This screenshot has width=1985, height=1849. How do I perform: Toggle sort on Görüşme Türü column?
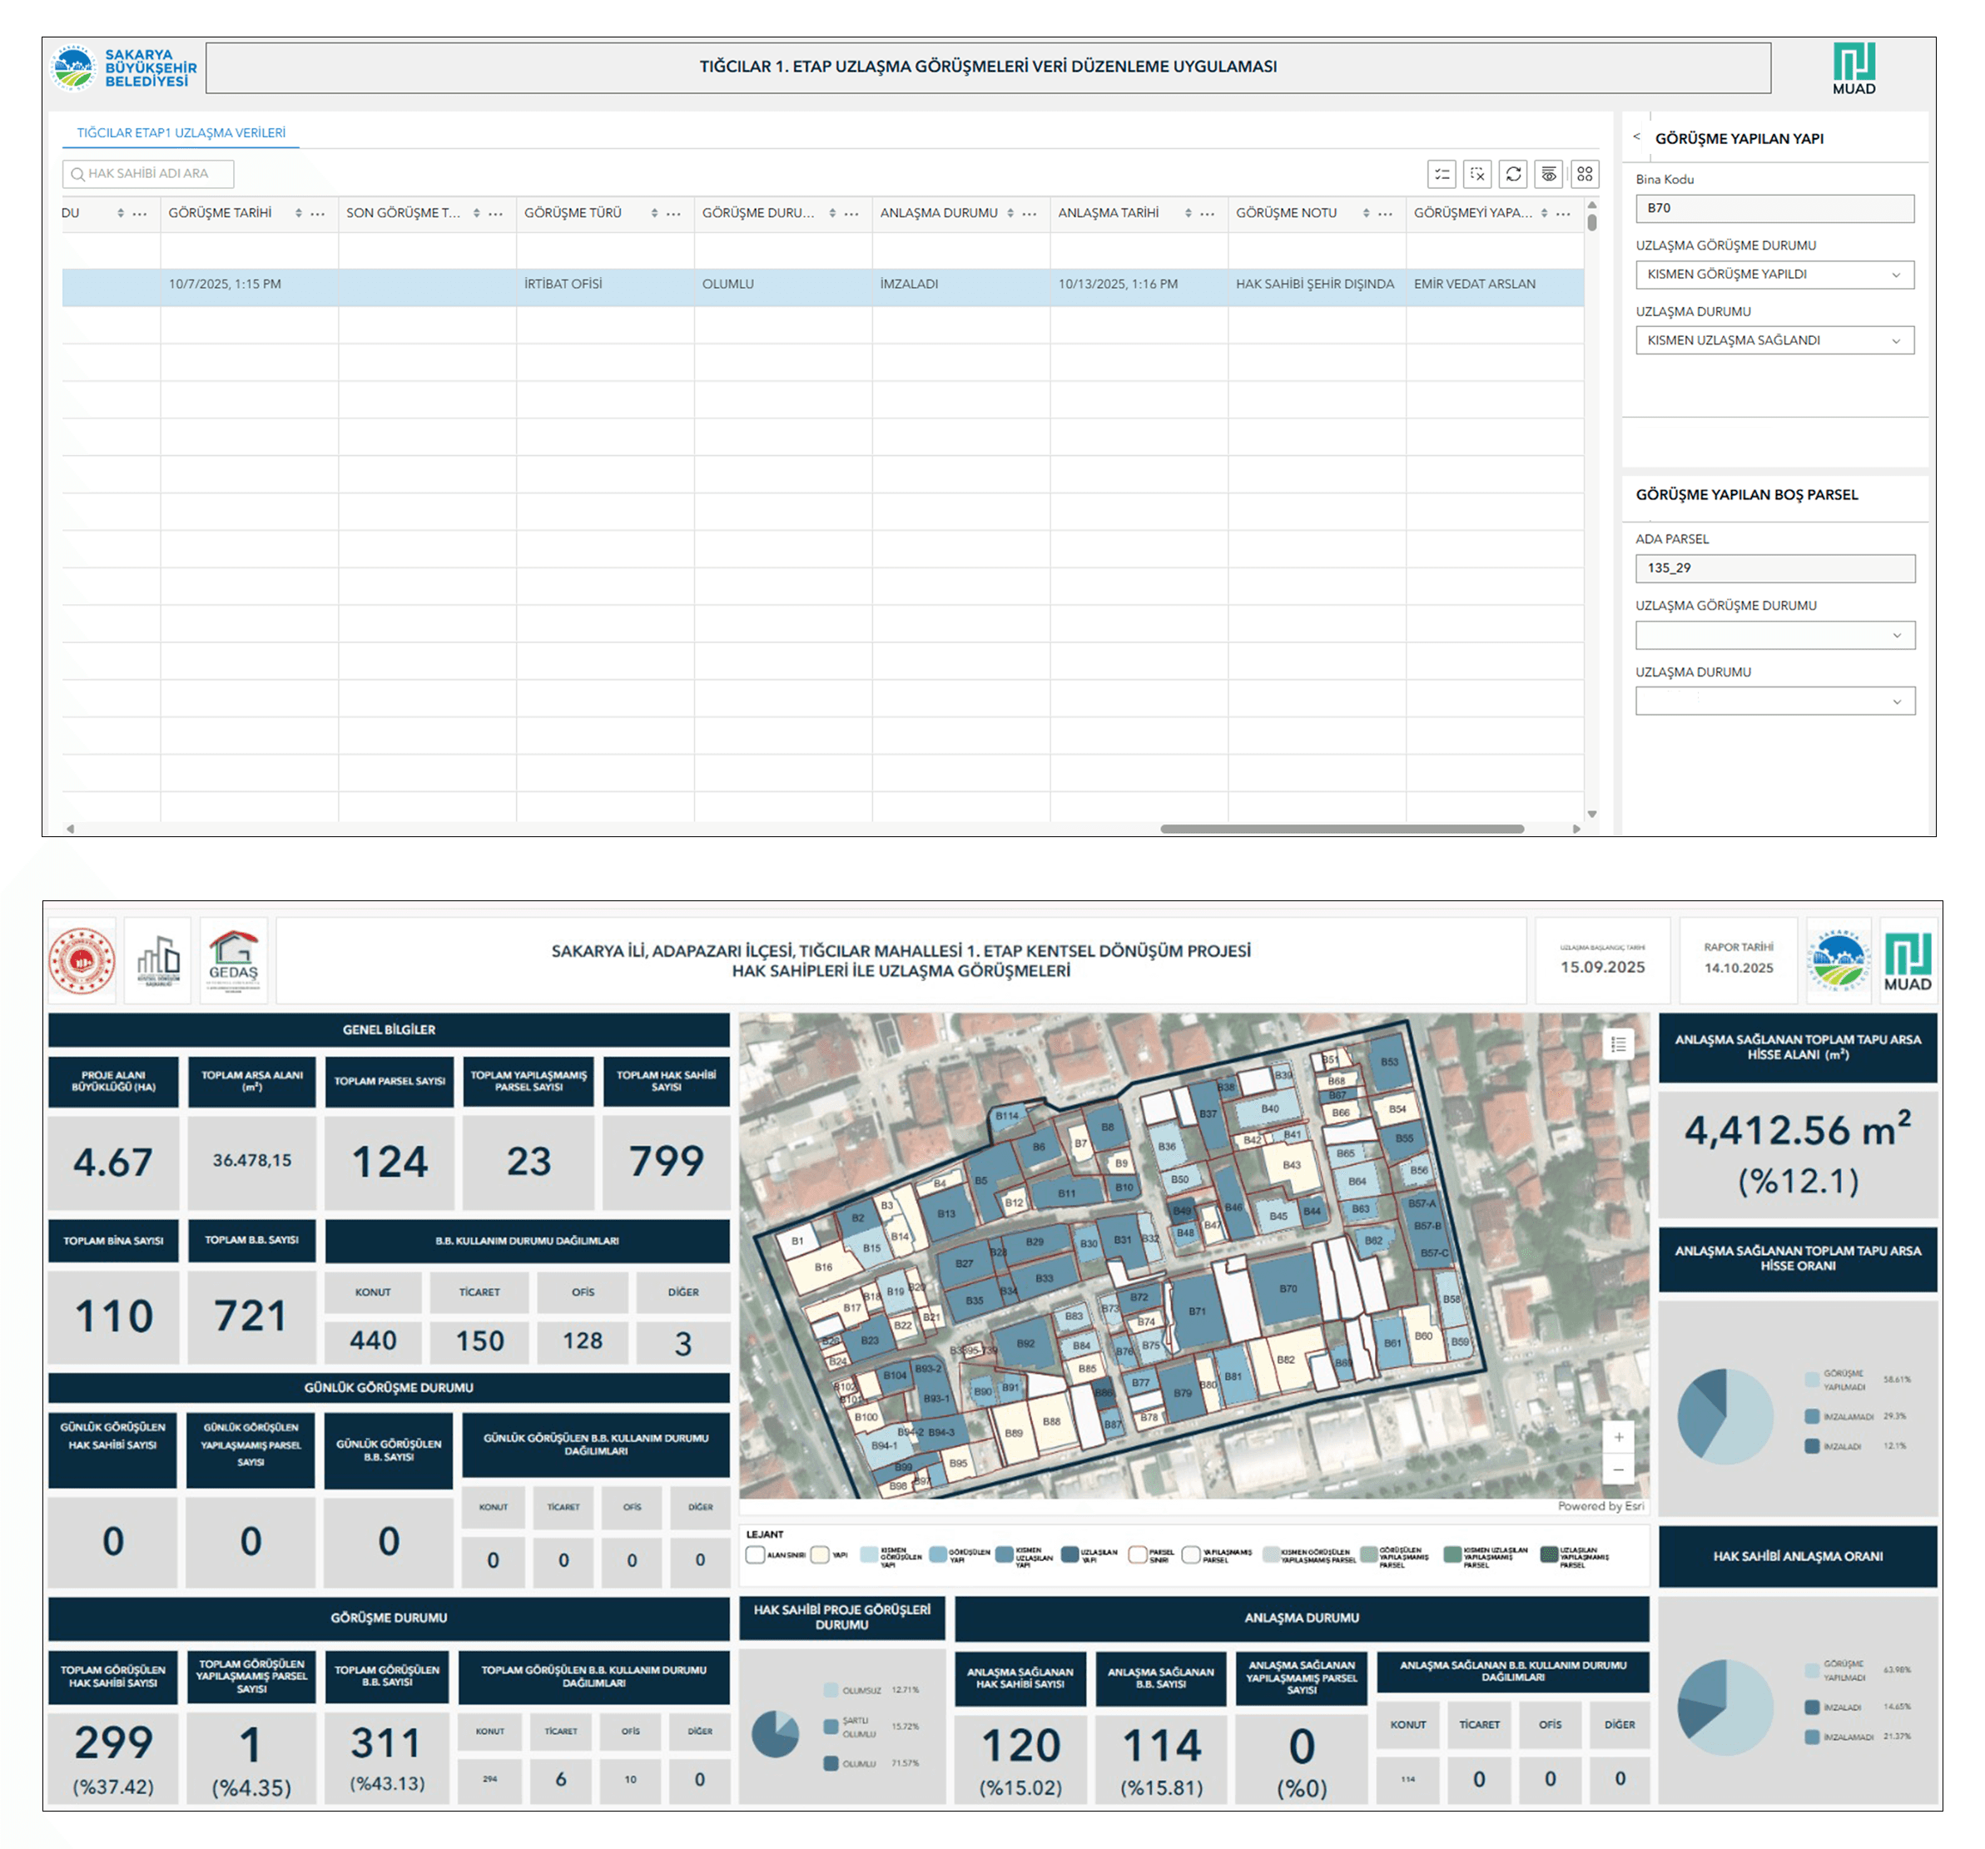(655, 214)
